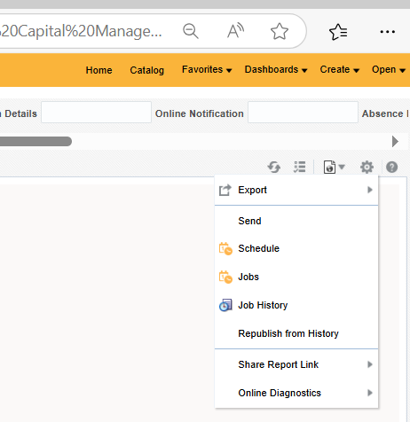Click the Home link
The width and height of the screenshot is (410, 422).
coord(99,70)
